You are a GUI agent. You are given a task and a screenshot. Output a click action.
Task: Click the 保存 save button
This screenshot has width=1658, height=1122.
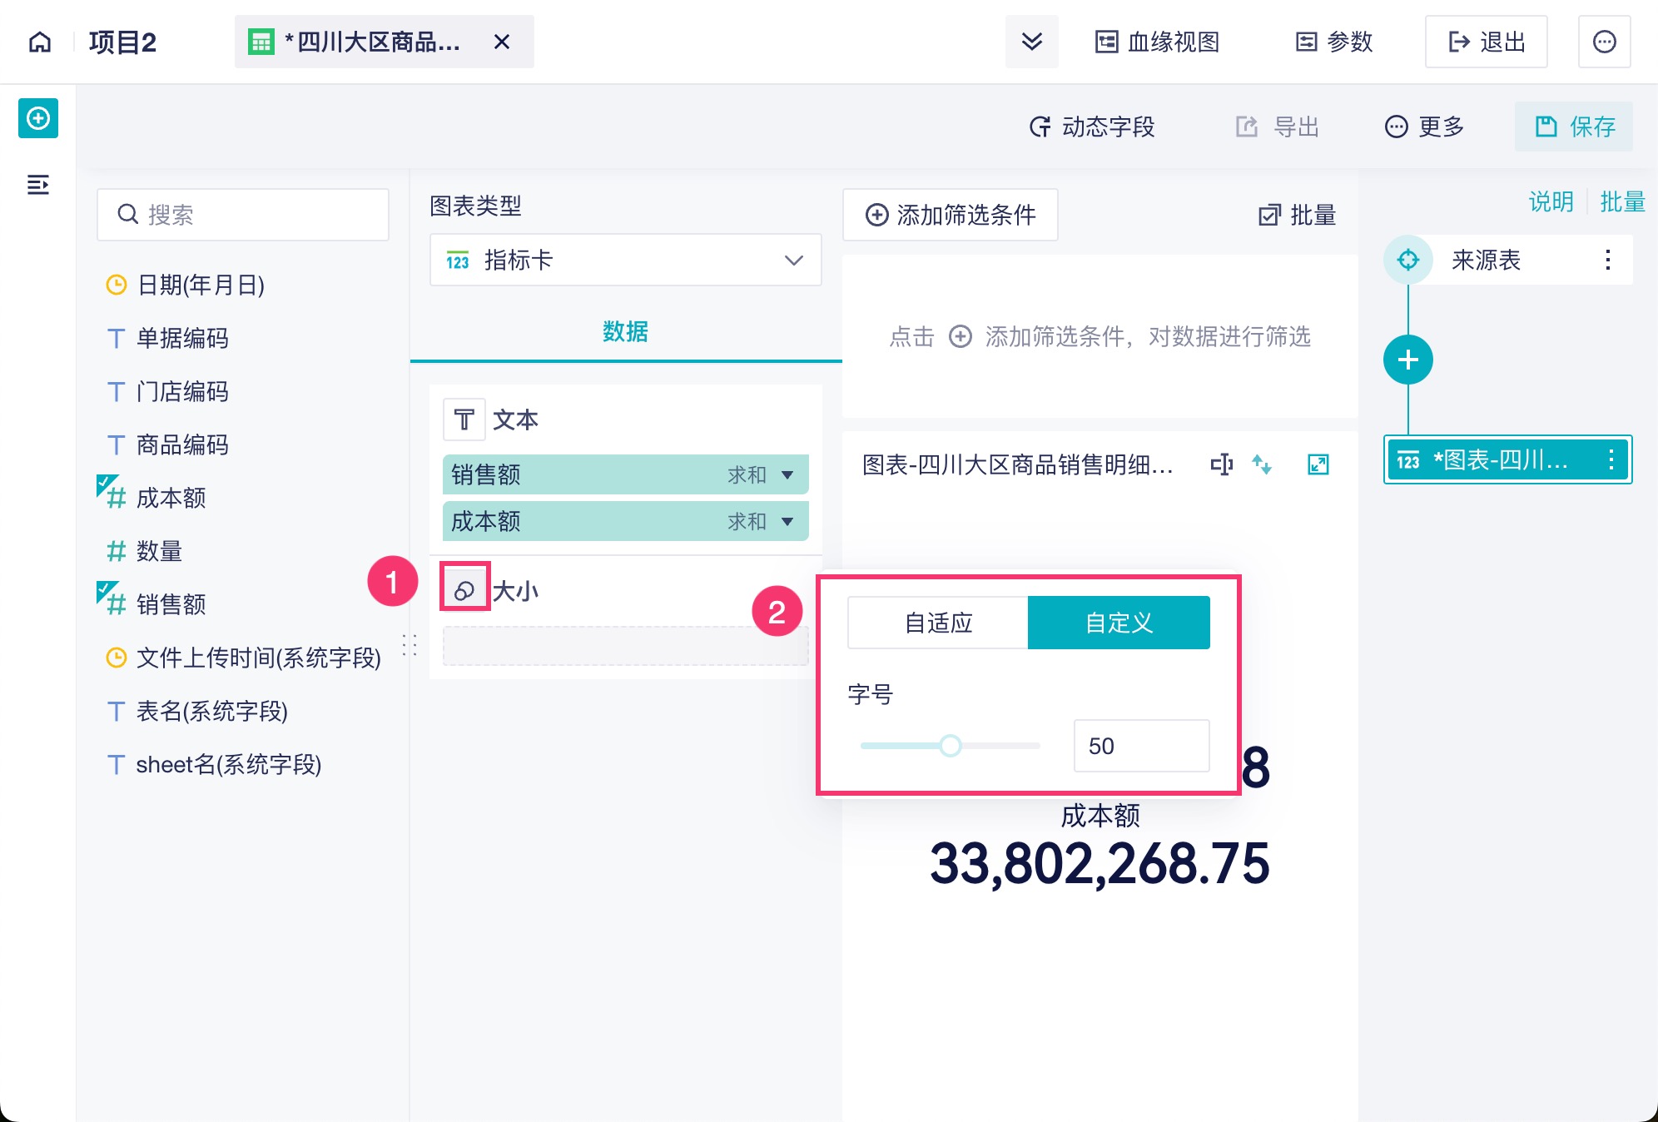pos(1573,127)
